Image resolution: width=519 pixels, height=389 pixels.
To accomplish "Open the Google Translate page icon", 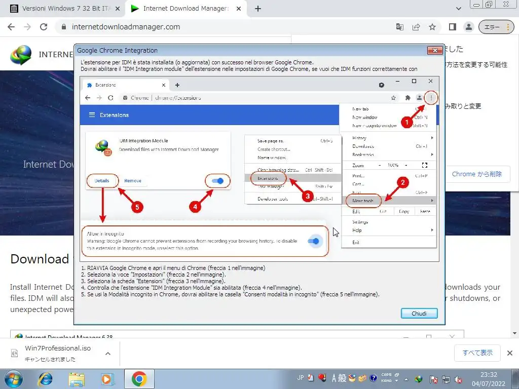I will pyautogui.click(x=400, y=27).
